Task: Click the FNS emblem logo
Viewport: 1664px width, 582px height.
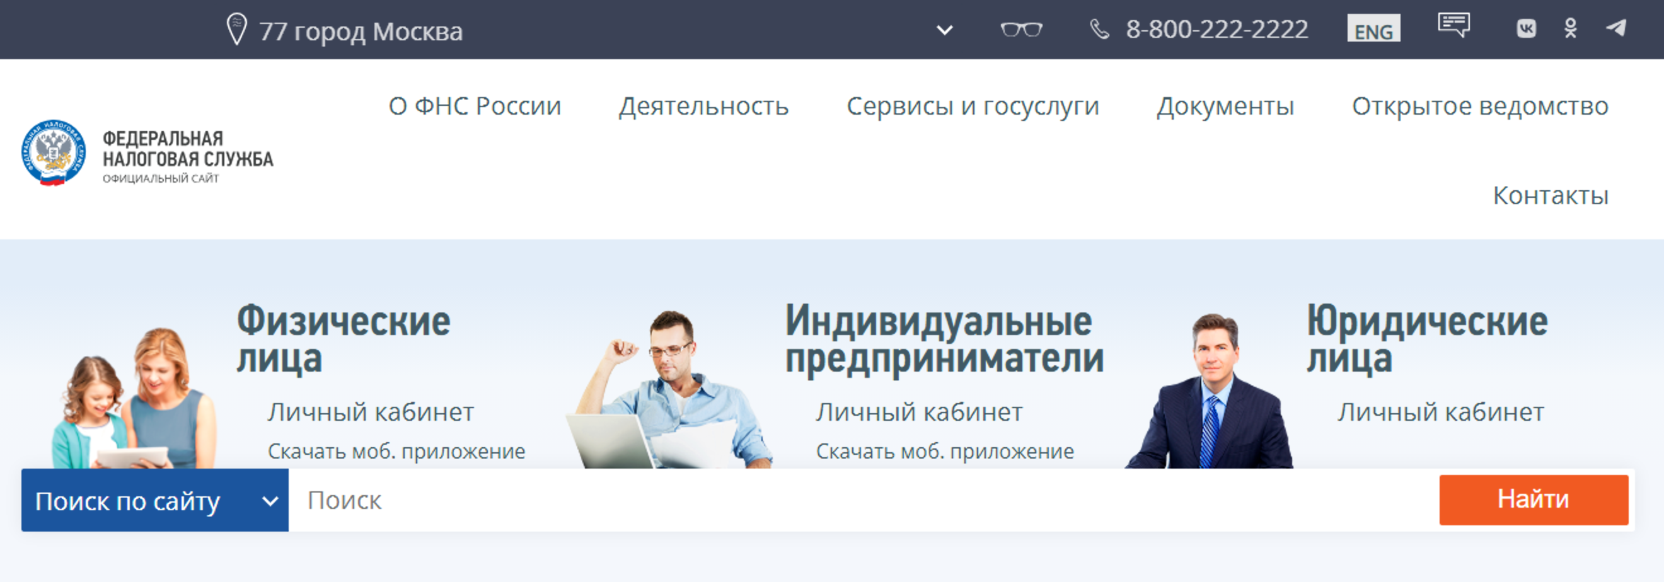Action: click(53, 153)
